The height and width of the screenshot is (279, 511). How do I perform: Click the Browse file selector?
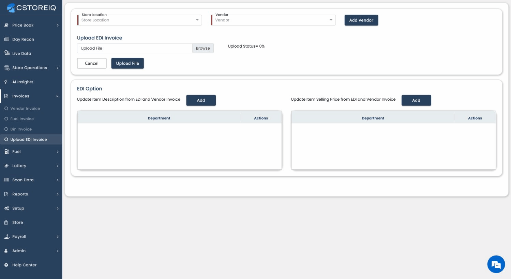203,48
